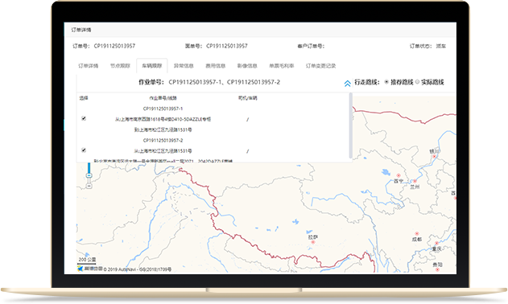Click the 拉萨 city marker on the map
The image size is (508, 304).
pyautogui.click(x=313, y=242)
